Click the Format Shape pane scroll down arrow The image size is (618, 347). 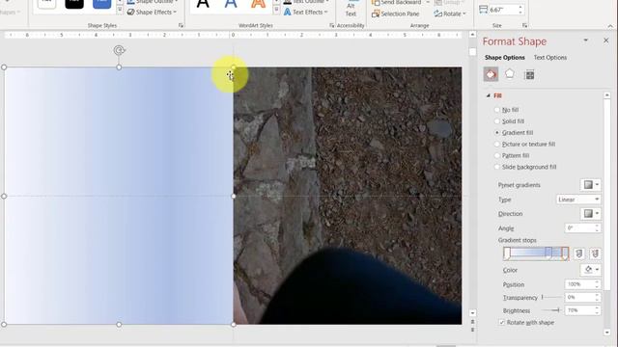click(607, 333)
